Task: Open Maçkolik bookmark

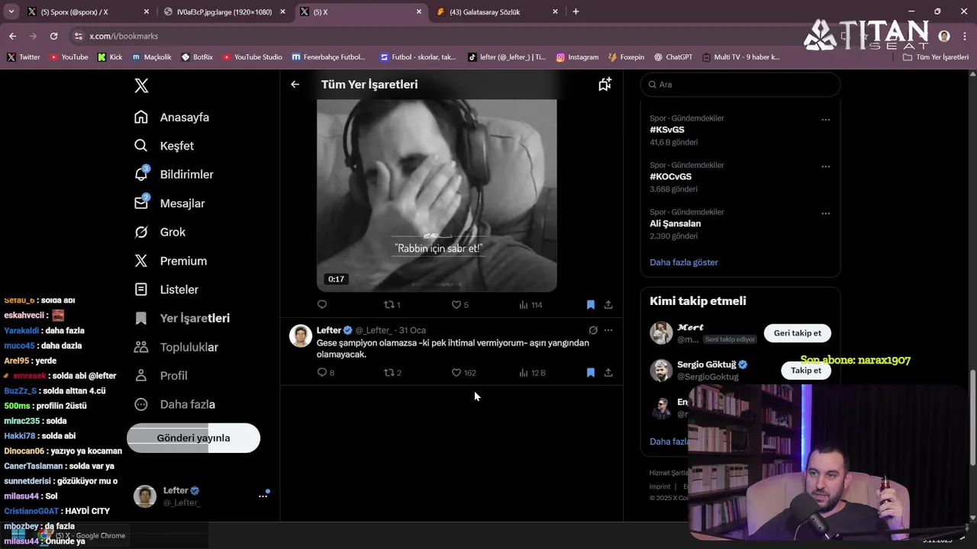Action: pyautogui.click(x=152, y=57)
